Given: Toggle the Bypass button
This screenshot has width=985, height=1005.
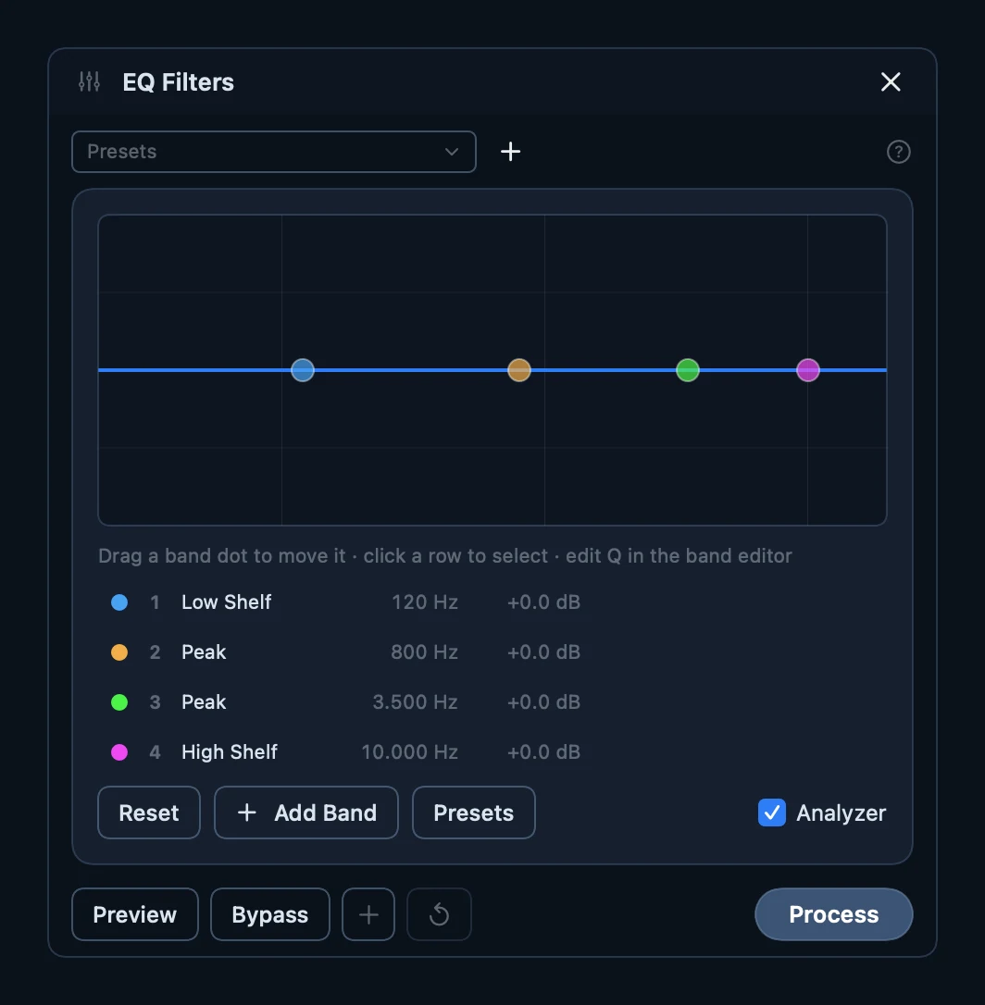Looking at the screenshot, I should tap(270, 914).
